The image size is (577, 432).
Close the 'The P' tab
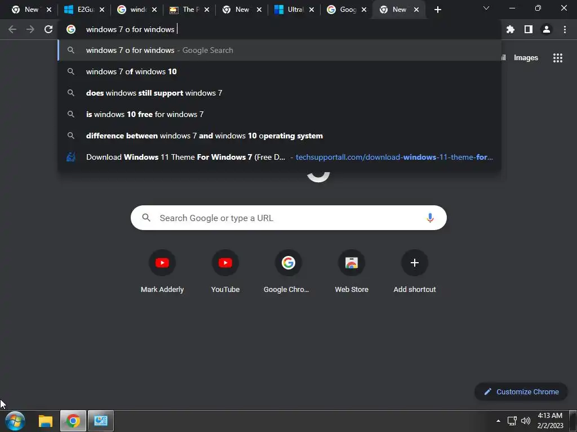pyautogui.click(x=207, y=10)
